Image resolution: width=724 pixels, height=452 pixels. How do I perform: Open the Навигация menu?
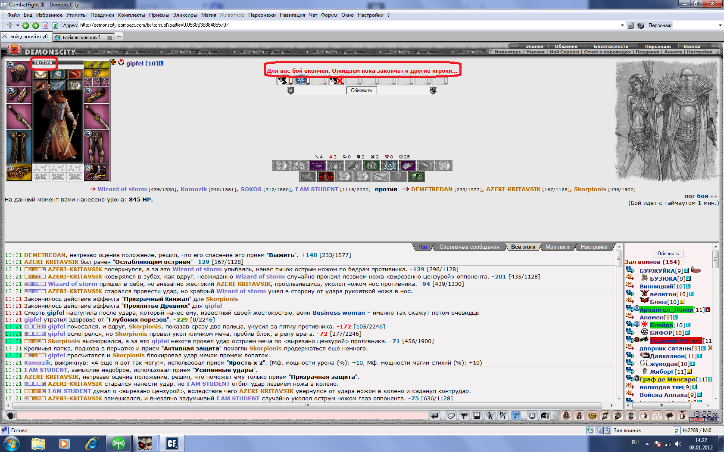point(292,15)
